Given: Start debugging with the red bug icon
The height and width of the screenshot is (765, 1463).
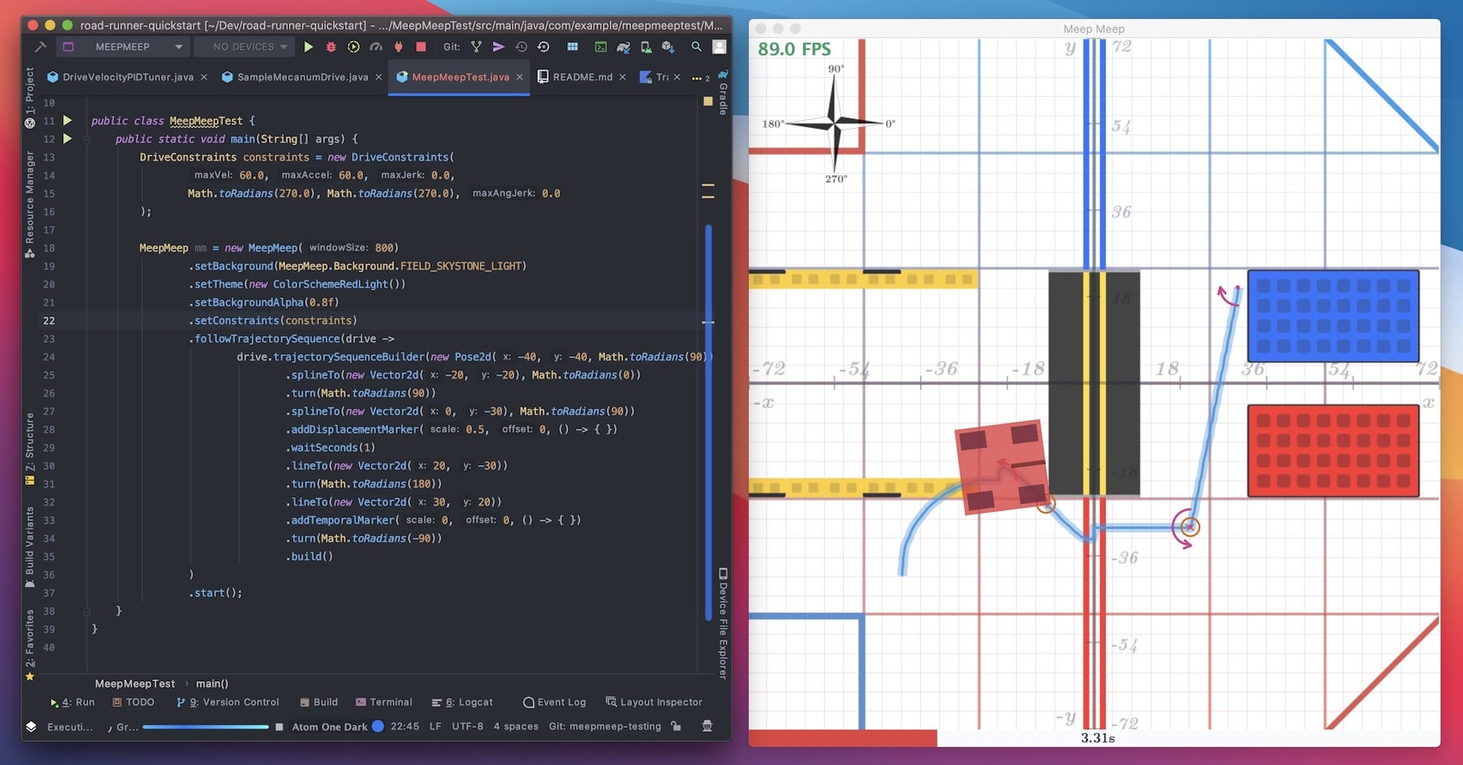Looking at the screenshot, I should coord(330,47).
